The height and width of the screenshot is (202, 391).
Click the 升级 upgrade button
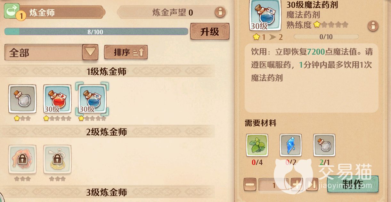(x=210, y=31)
